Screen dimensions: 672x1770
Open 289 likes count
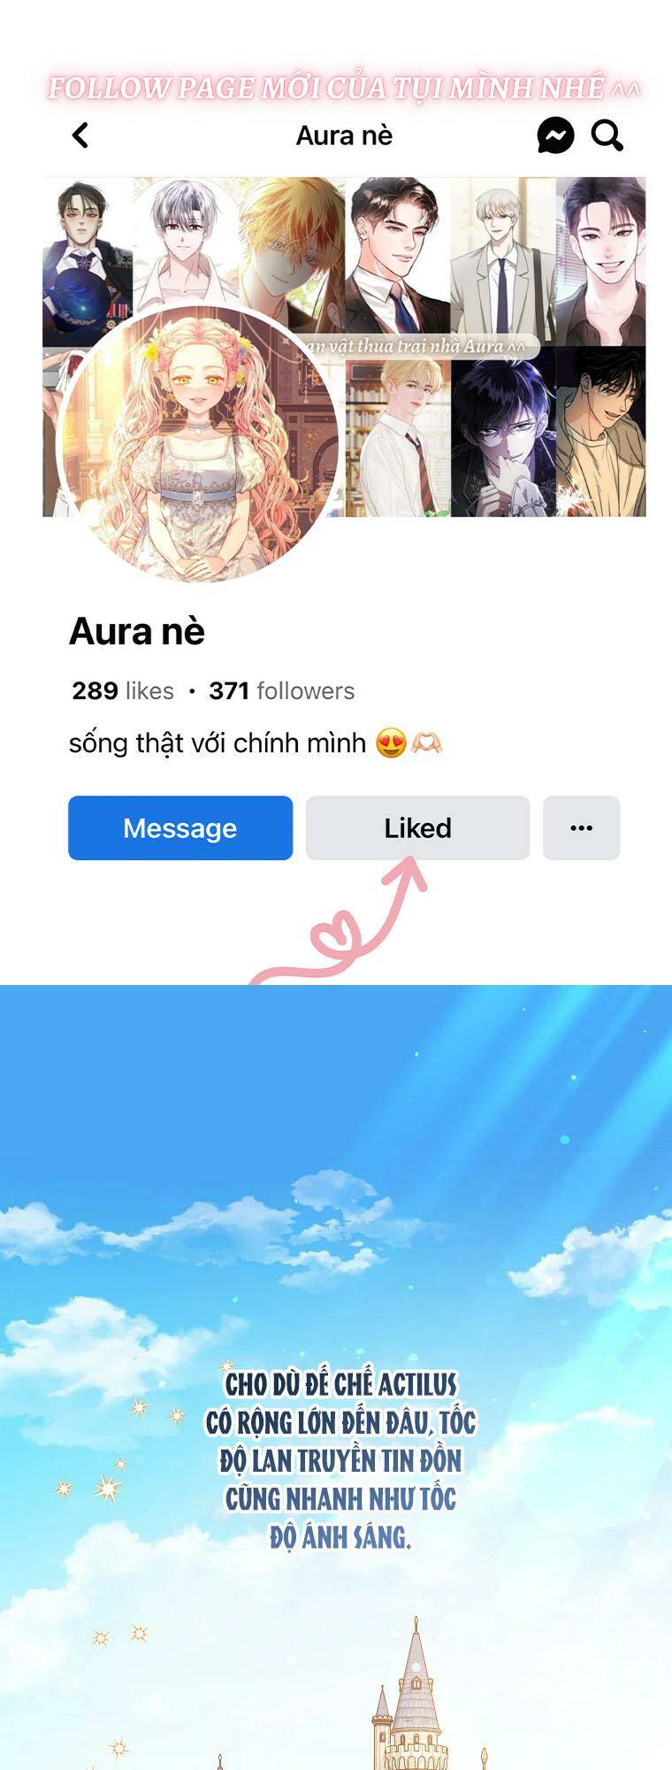(x=123, y=690)
